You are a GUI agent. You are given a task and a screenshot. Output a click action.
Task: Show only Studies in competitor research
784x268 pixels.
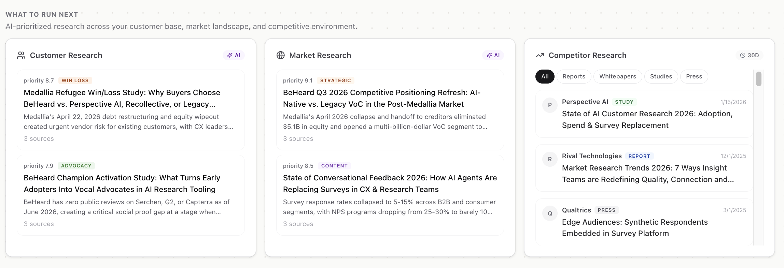coord(661,76)
